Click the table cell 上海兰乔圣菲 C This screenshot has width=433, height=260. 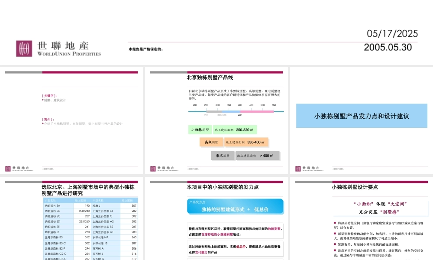pyautogui.click(x=106, y=216)
